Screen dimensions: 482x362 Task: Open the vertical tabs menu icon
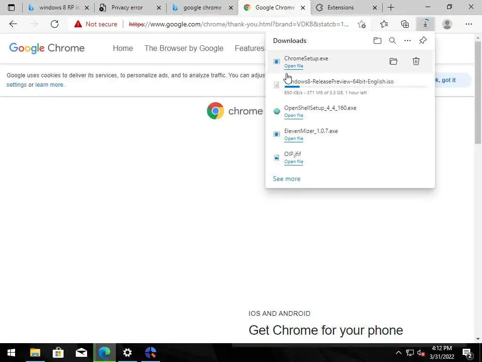pos(11,8)
